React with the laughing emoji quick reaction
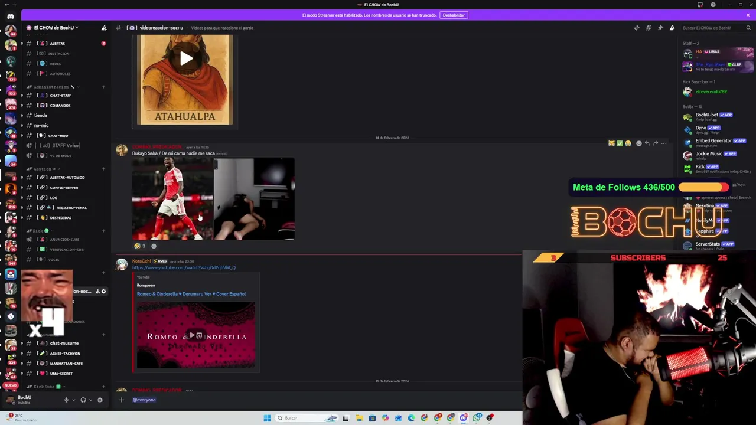This screenshot has height=425, width=756. [x=628, y=143]
